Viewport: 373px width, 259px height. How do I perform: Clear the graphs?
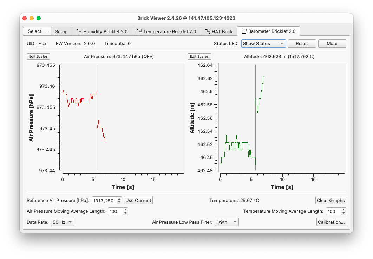(x=331, y=200)
